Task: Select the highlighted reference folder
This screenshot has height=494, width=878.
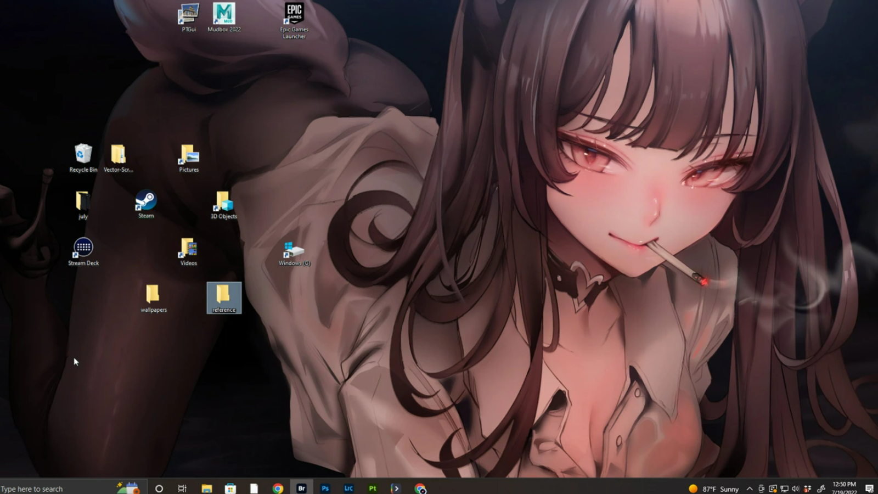Action: tap(224, 298)
